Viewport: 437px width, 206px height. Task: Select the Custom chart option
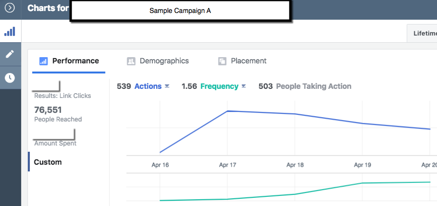point(48,162)
